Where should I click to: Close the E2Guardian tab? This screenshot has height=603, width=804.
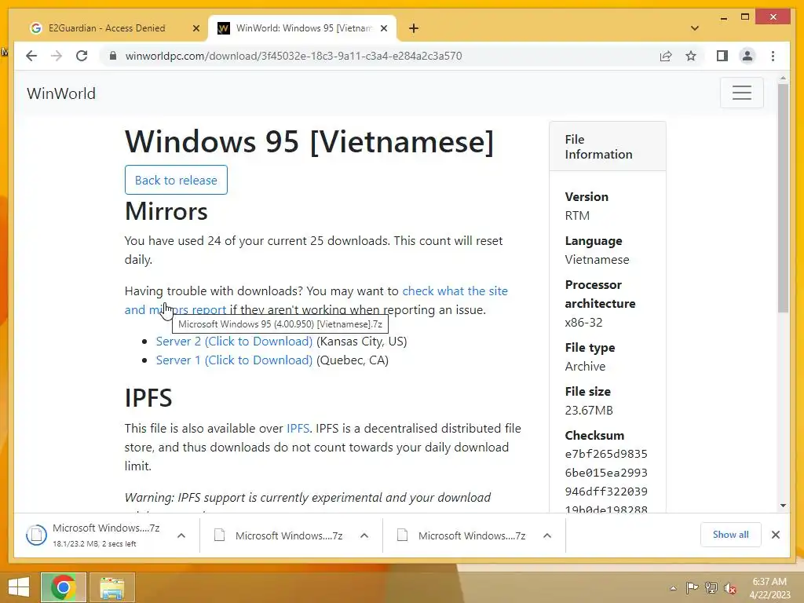pyautogui.click(x=196, y=28)
